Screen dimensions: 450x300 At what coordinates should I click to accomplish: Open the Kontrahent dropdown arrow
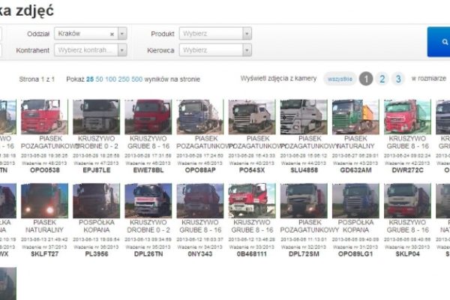[x=122, y=50]
